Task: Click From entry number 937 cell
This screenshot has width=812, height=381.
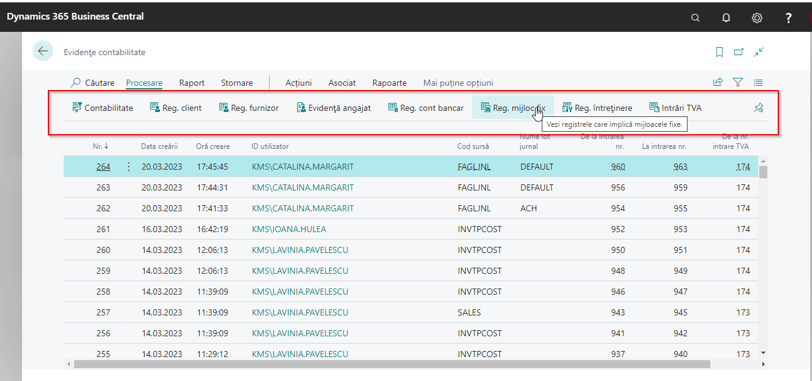Action: pos(618,354)
